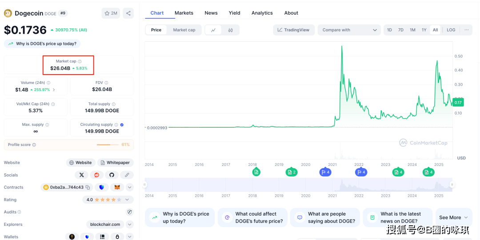Open Audits shield icon button
The image size is (480, 240).
(x=129, y=212)
